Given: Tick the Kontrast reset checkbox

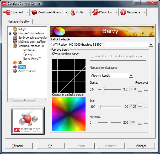Looking at the screenshot, I should click(x=146, y=122).
